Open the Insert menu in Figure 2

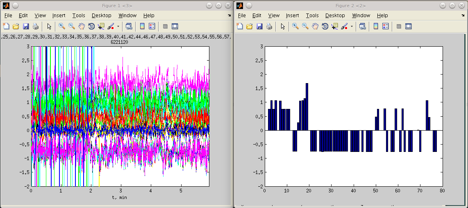(x=293, y=16)
